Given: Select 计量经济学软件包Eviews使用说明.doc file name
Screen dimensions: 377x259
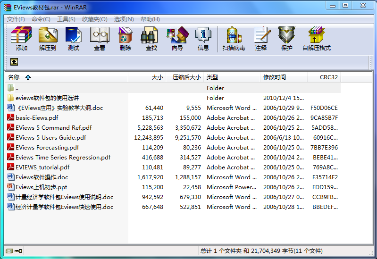Looking at the screenshot, I should (x=65, y=197).
